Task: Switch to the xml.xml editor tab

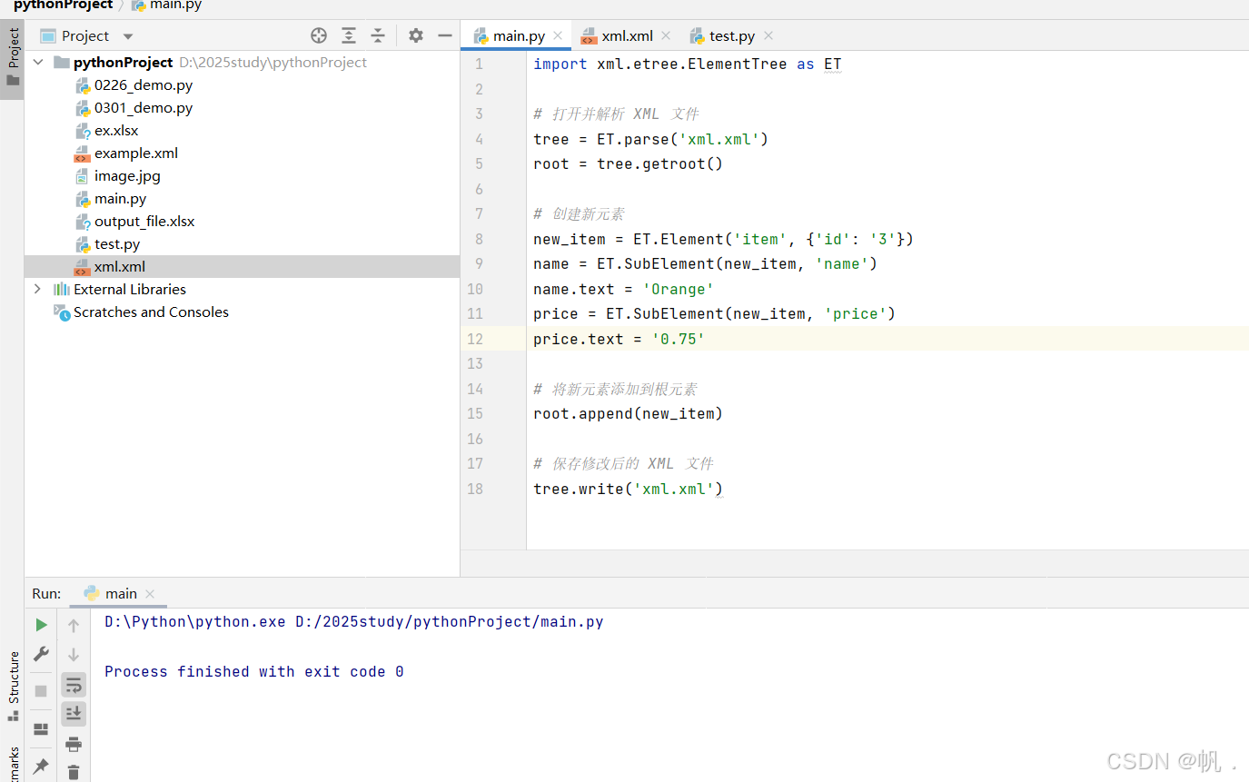Action: 627,36
